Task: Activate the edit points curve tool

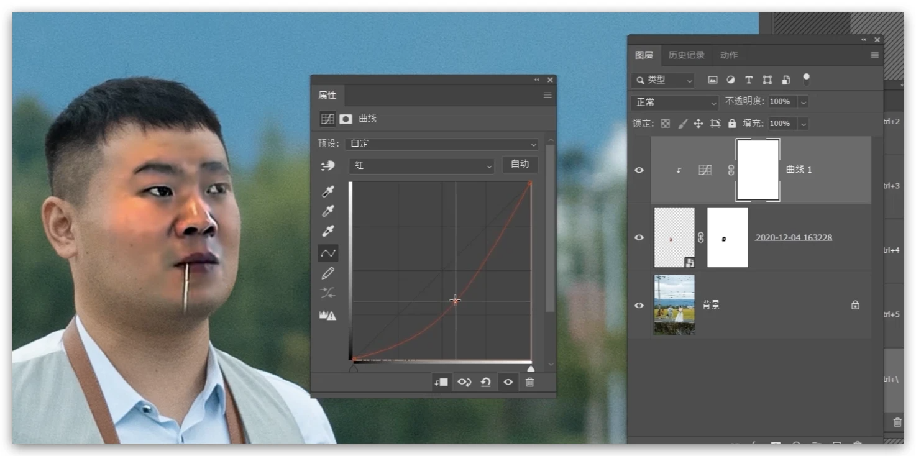Action: click(327, 253)
